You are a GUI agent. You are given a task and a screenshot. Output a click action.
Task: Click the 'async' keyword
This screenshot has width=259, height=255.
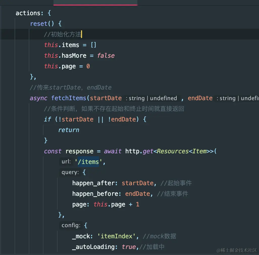point(38,98)
